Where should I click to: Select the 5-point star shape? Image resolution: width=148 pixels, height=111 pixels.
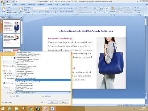107,12
